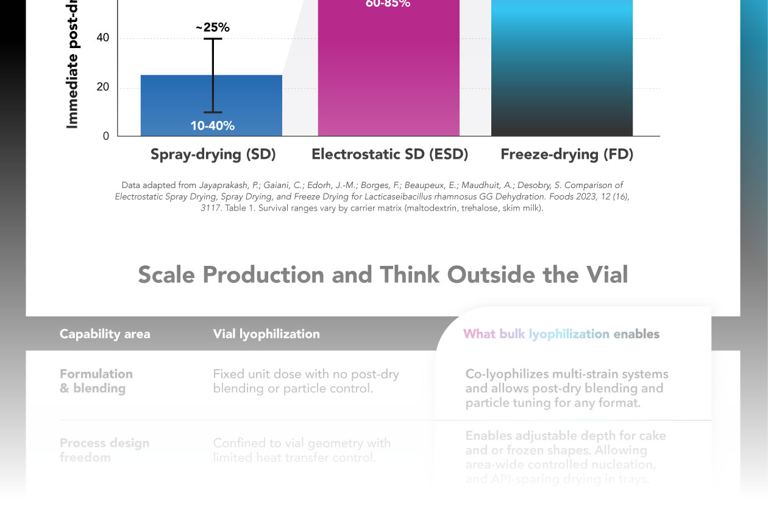768x505 pixels.
Task: Click the Fixed unit dose description cell
Action: (x=306, y=381)
